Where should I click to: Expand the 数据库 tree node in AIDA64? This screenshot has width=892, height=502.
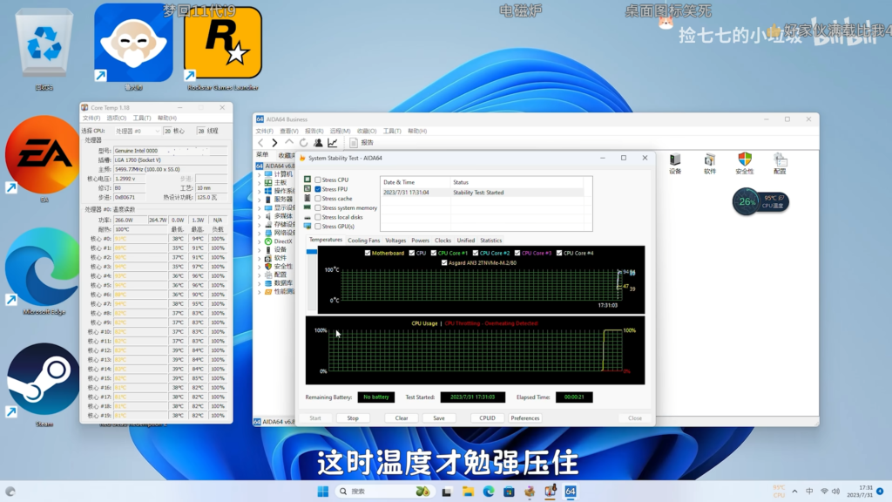click(260, 283)
